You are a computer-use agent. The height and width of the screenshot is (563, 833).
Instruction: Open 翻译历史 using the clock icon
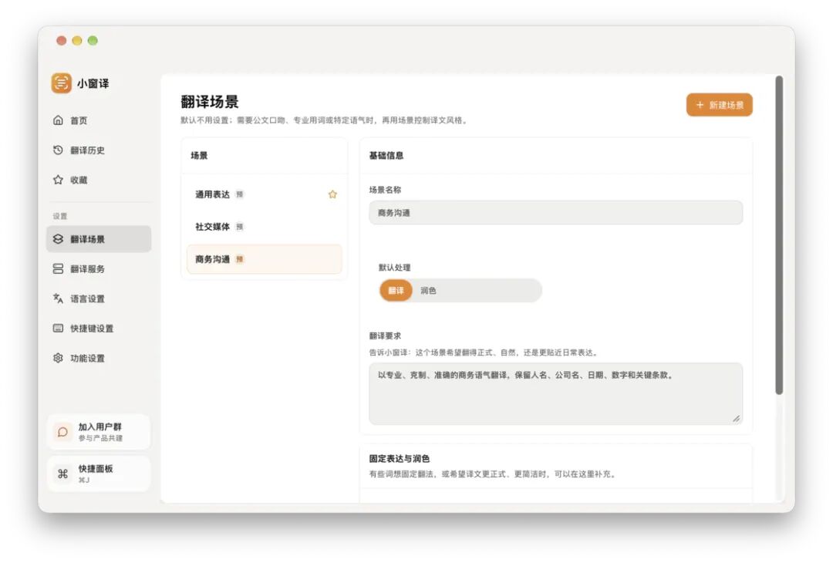[x=58, y=150]
